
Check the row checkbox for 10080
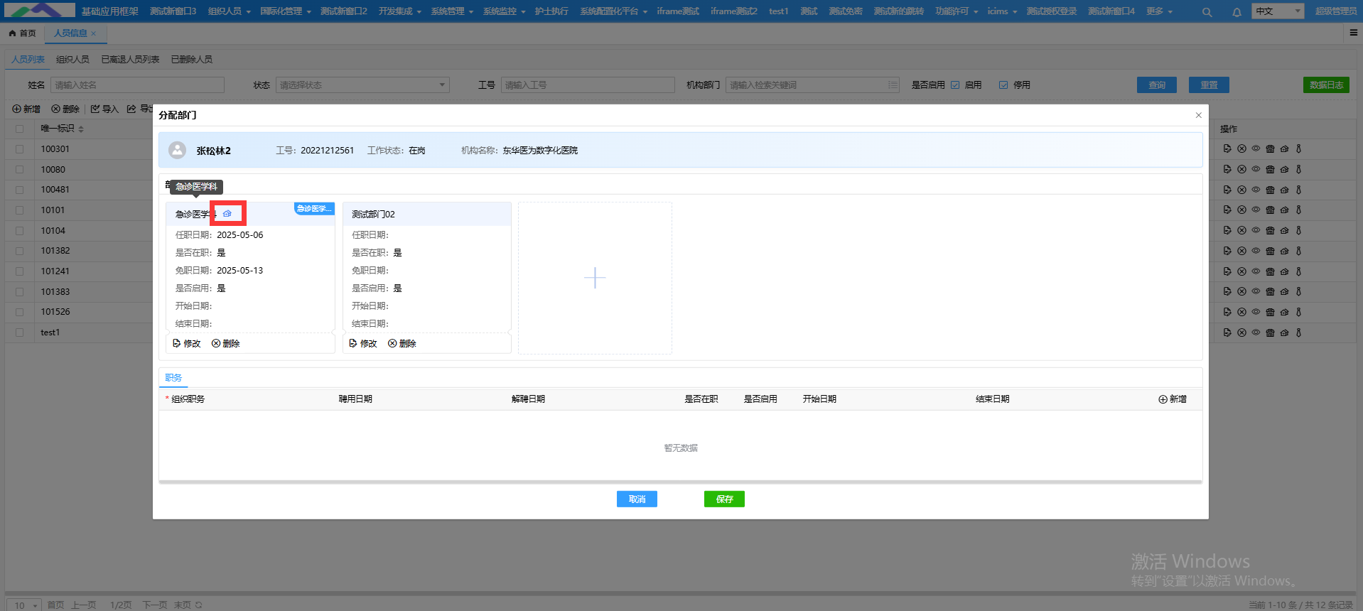click(x=19, y=170)
